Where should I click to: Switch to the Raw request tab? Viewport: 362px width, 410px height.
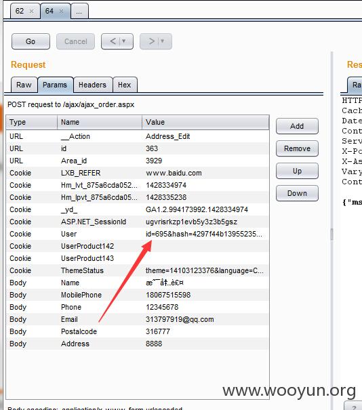[x=24, y=85]
